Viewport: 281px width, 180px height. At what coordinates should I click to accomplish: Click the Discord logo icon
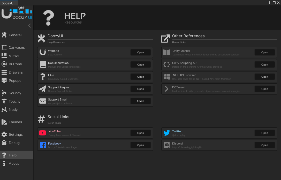(166, 145)
